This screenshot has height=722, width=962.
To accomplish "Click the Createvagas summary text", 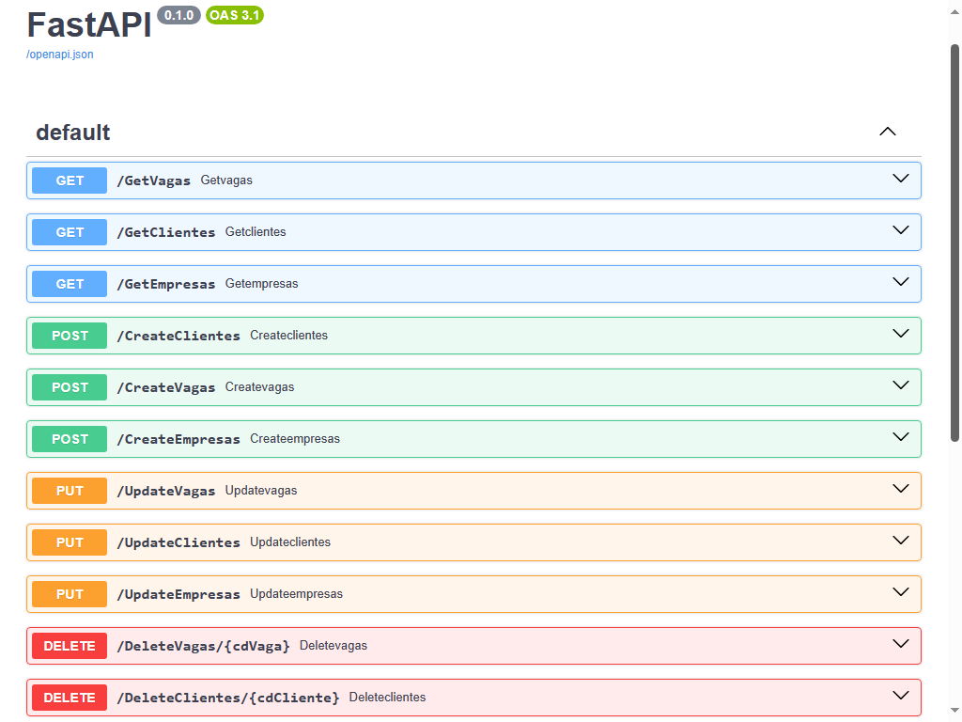I will pos(259,386).
